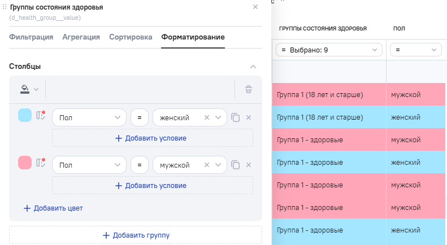Open the 'Выбрано: 9' filter dropdown
The height and width of the screenshot is (245, 447).
[329, 50]
